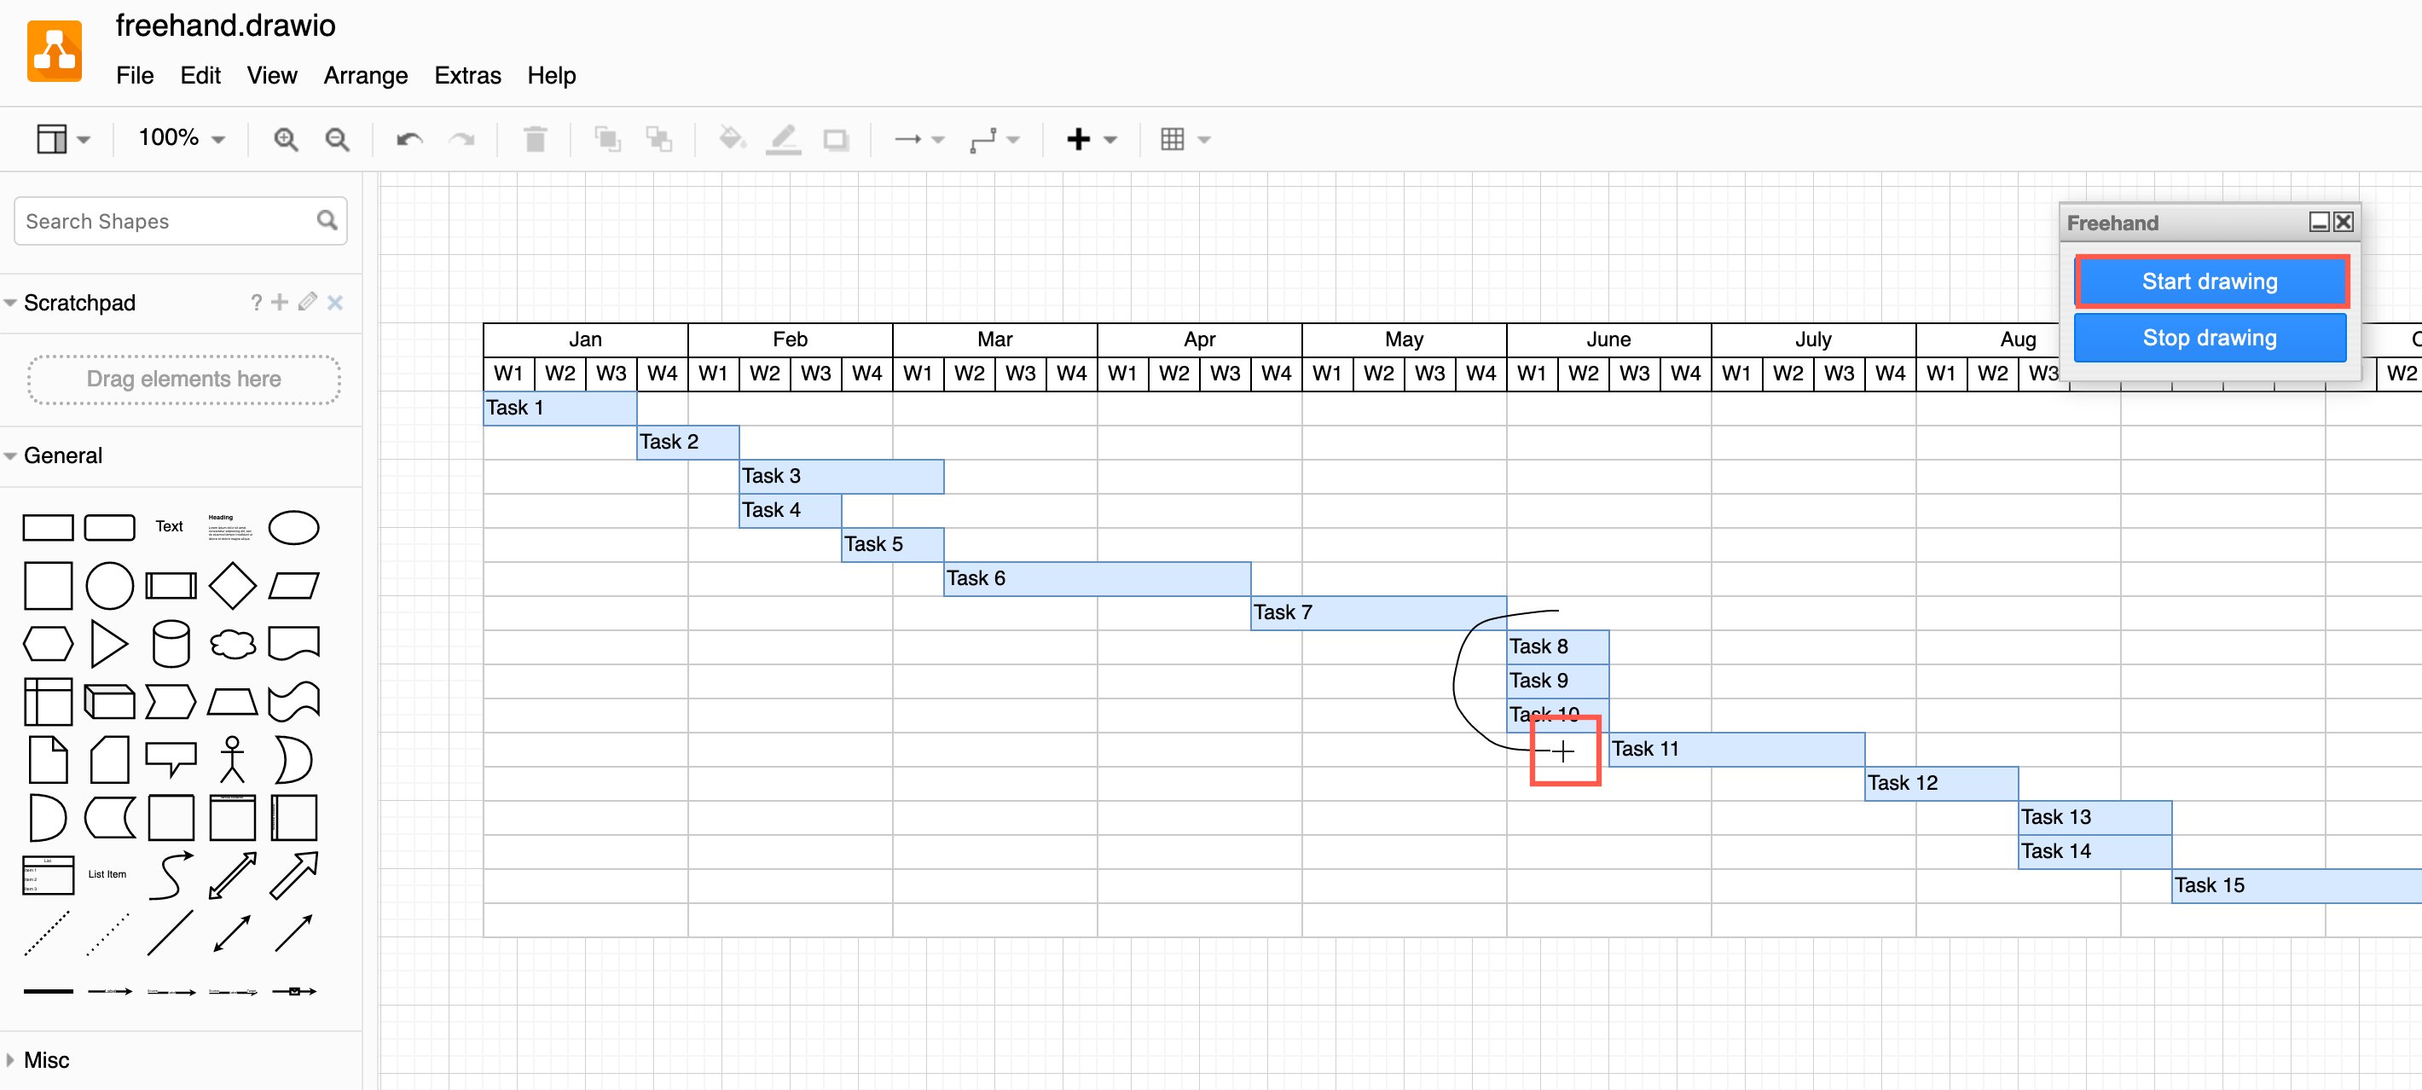Screen dimensions: 2422x1090
Task: Click the Zoom In magnifier icon
Action: 285,140
